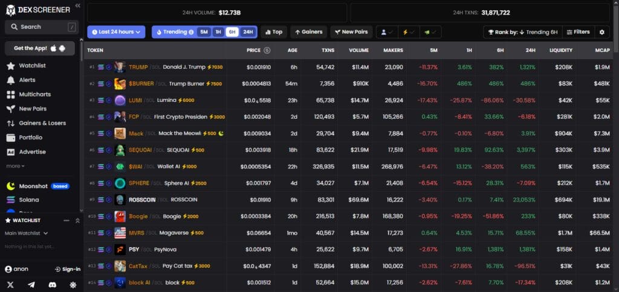Click the ROSSCOIN skull token icon
The width and height of the screenshot is (619, 292).
120,200
